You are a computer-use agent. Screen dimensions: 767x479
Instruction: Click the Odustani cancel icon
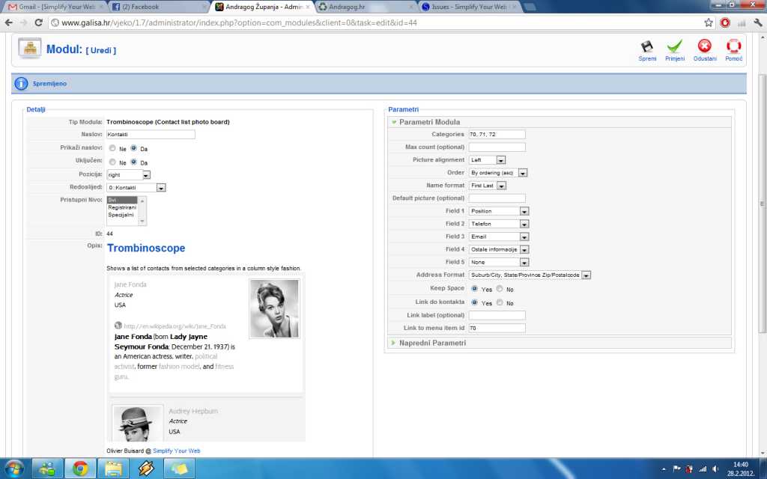[x=705, y=47]
